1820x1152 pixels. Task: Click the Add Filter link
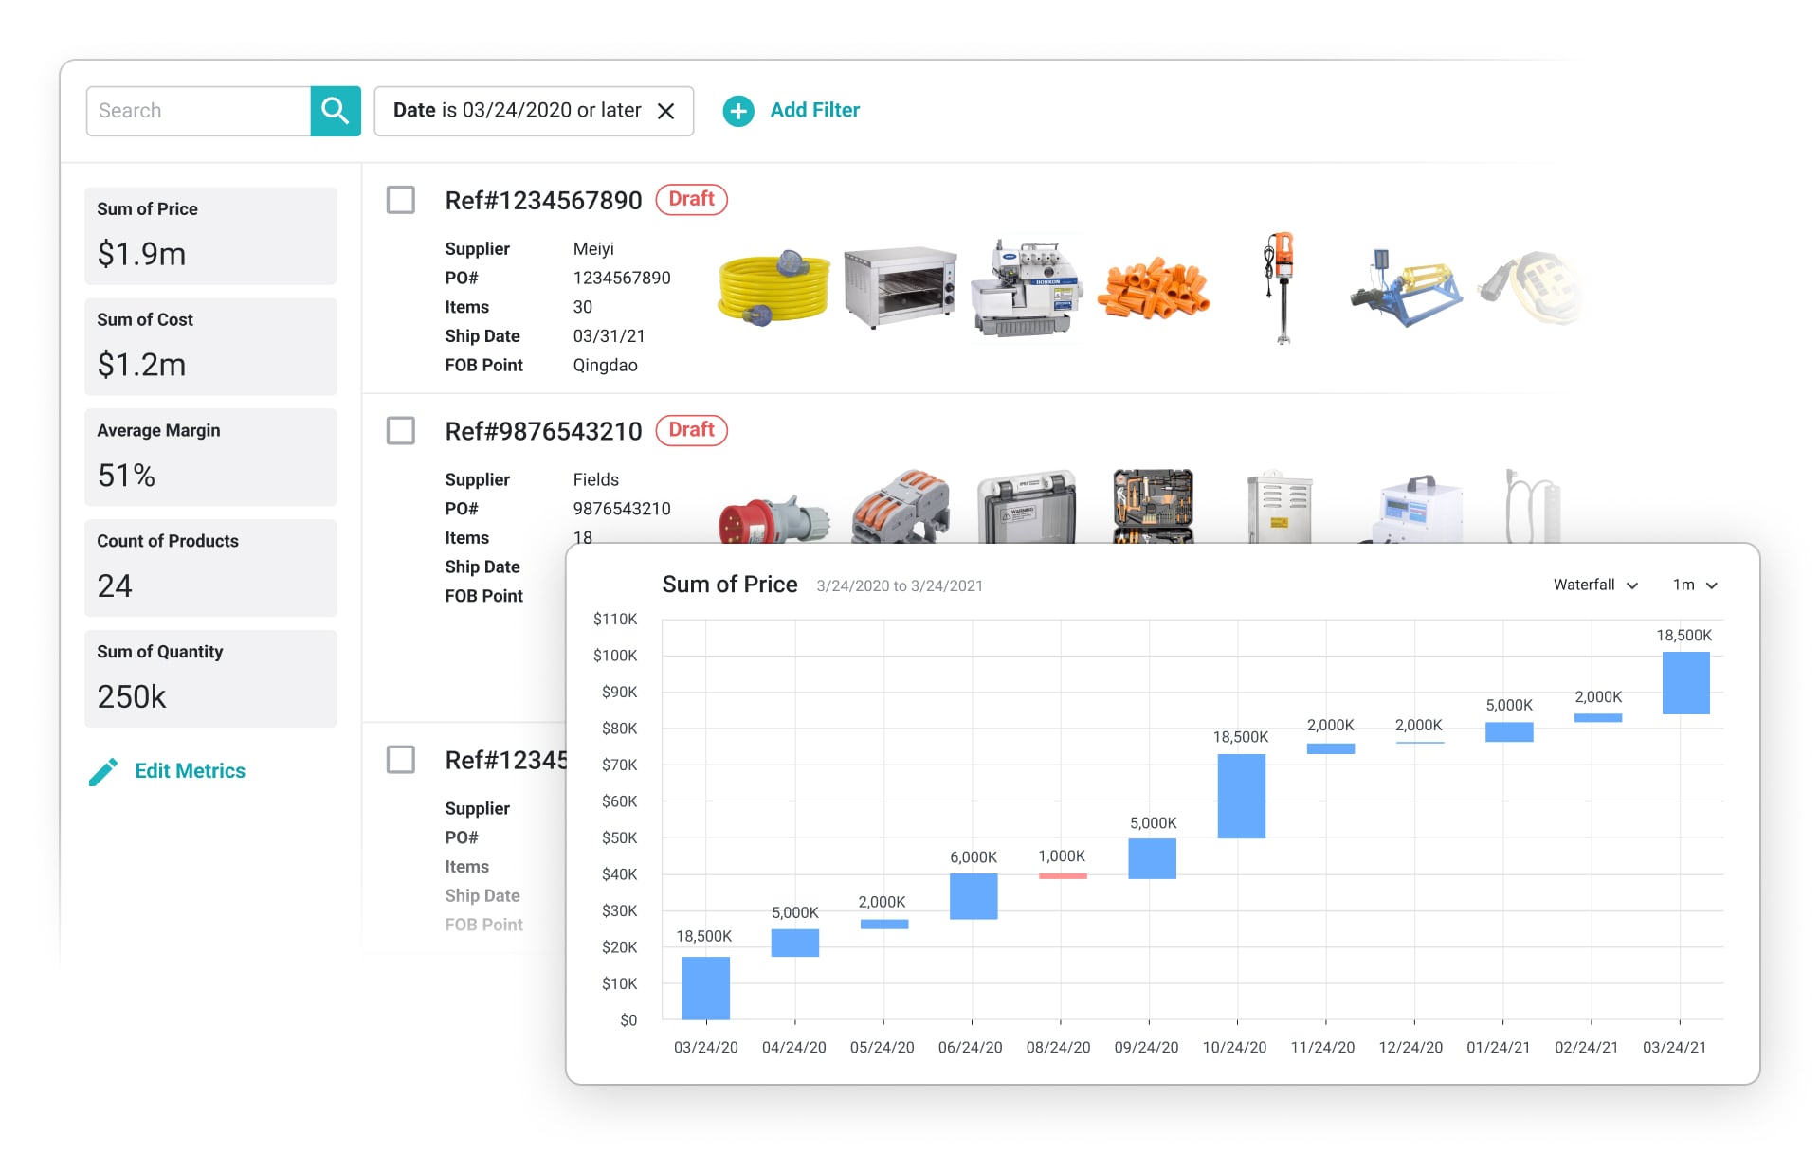pyautogui.click(x=814, y=110)
